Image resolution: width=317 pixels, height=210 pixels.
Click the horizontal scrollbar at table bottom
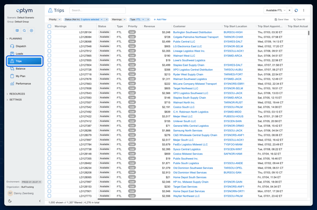tap(124, 199)
